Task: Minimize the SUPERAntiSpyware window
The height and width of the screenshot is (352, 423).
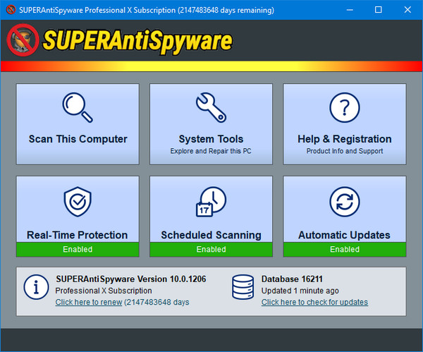Action: coord(348,10)
